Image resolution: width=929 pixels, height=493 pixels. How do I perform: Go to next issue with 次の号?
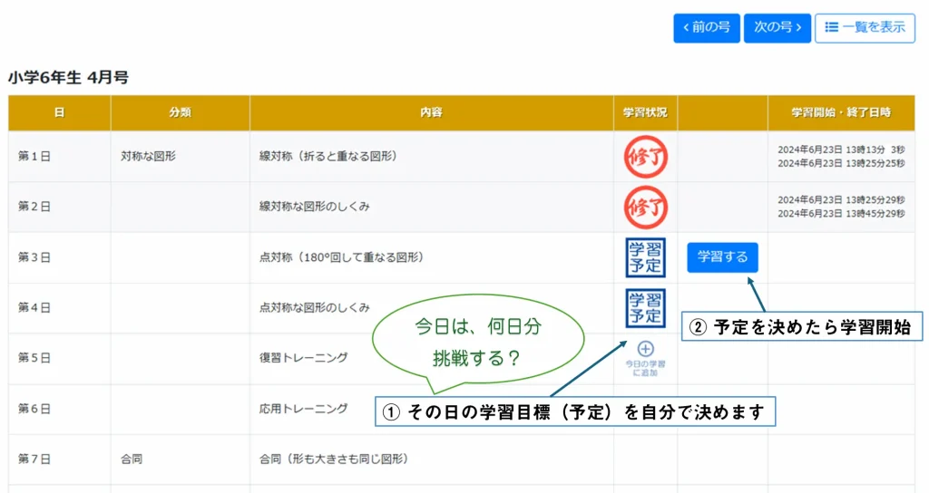[777, 27]
